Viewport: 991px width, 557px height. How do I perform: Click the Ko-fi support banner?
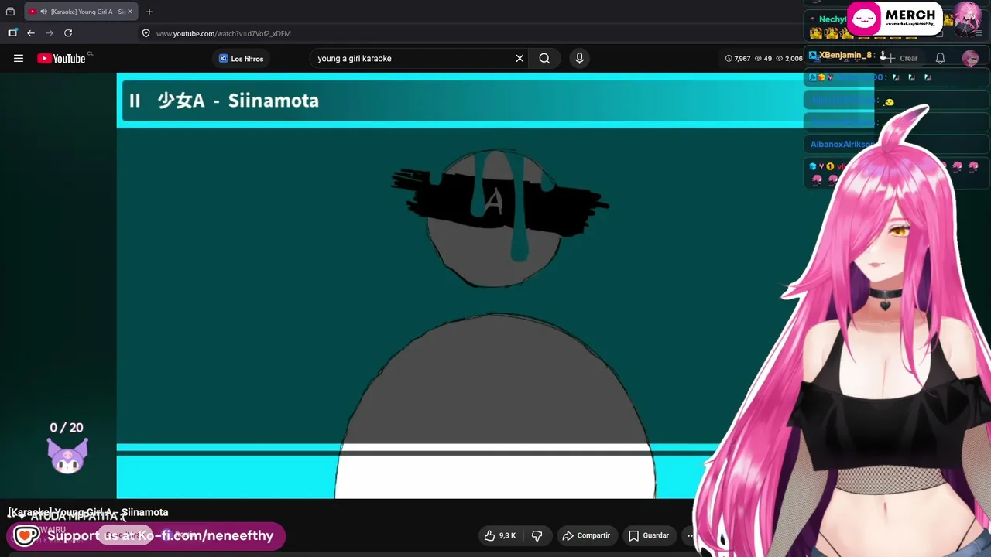(146, 535)
